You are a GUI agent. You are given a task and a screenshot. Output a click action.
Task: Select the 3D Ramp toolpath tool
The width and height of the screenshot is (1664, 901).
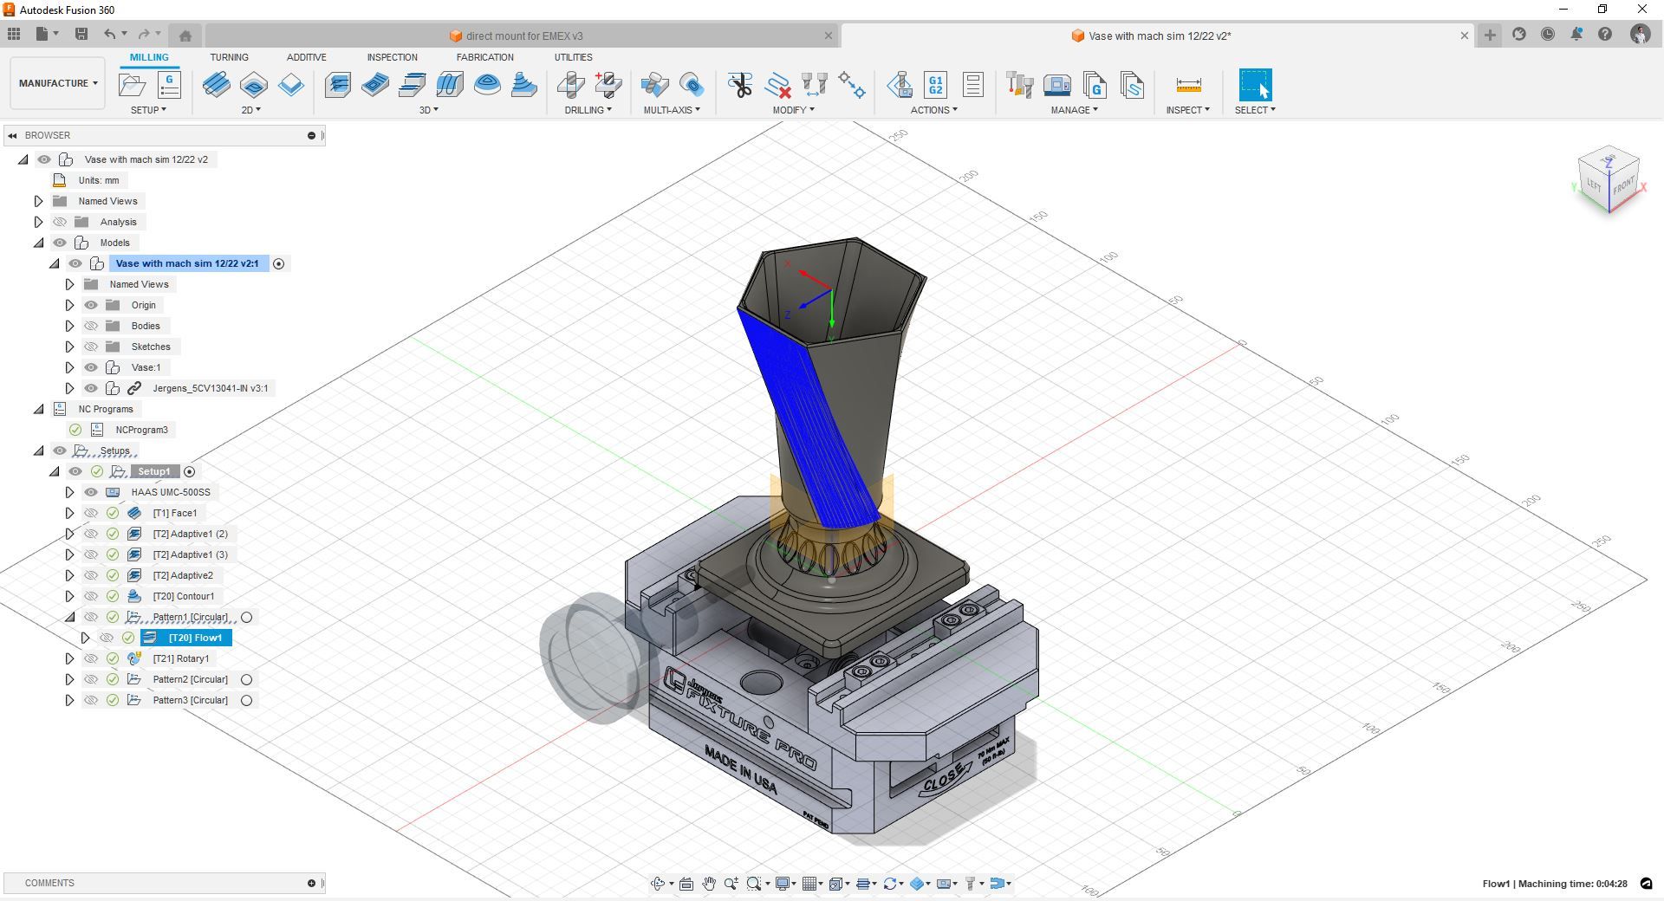[524, 85]
